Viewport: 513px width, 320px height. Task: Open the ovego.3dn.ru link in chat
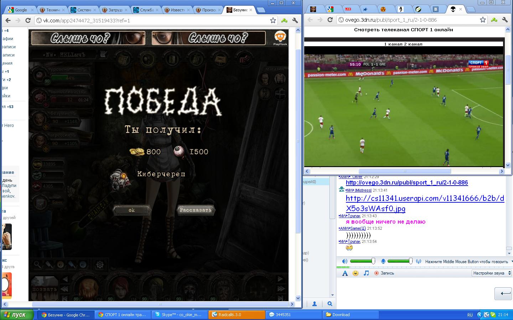click(407, 183)
